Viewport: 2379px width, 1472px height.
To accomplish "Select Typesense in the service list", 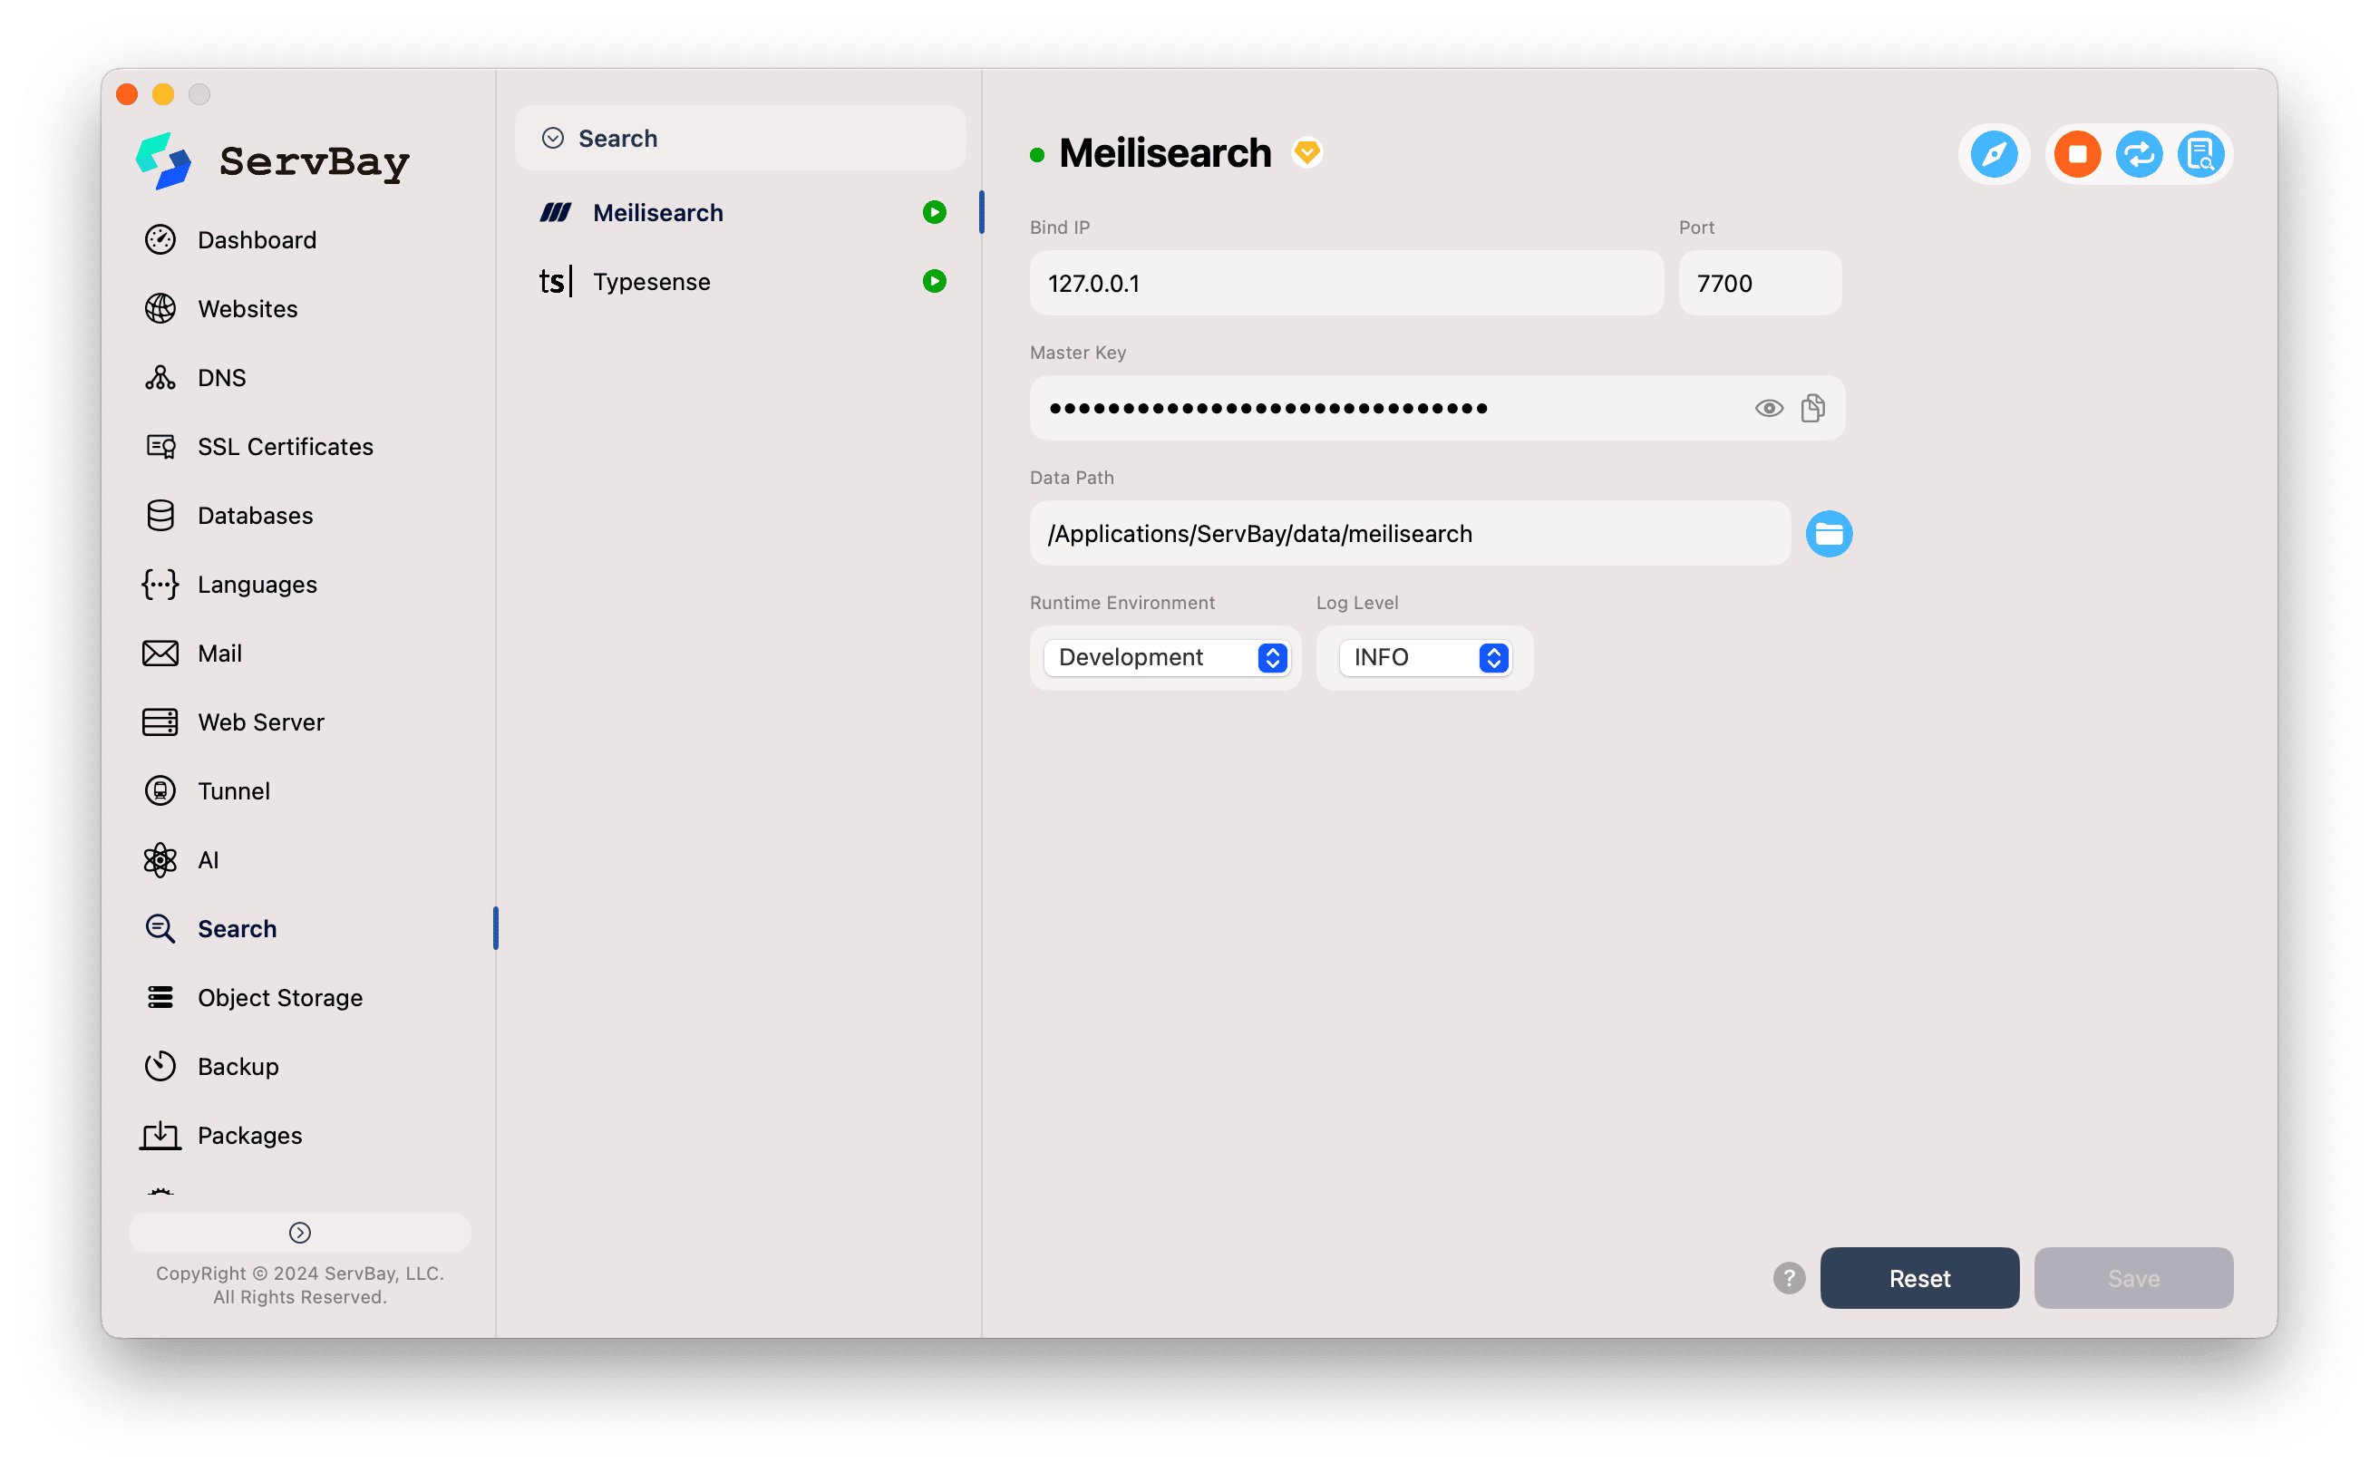I will coord(741,281).
